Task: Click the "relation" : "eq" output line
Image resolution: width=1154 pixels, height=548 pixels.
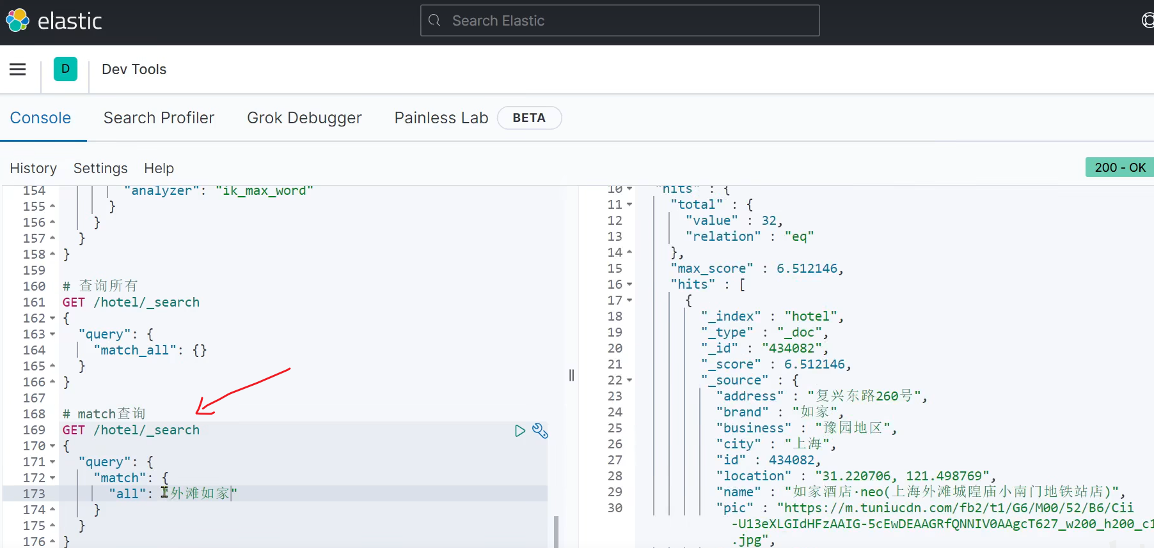Action: tap(750, 236)
